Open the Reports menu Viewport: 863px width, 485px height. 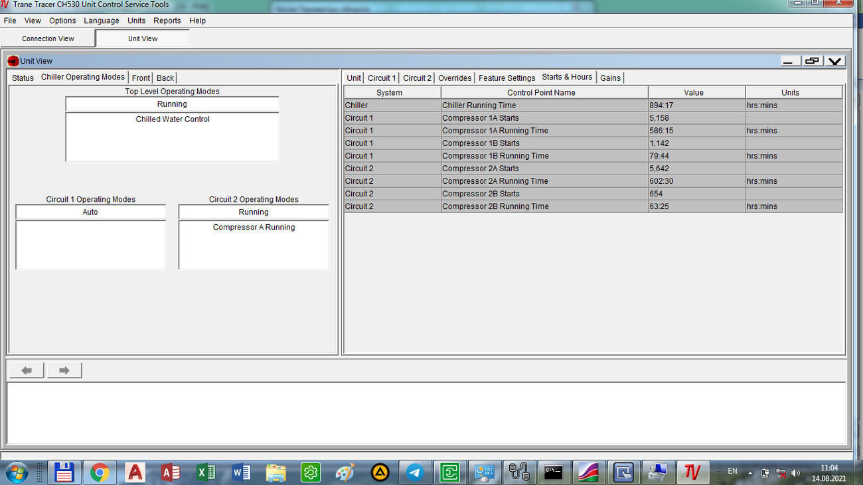(x=167, y=21)
